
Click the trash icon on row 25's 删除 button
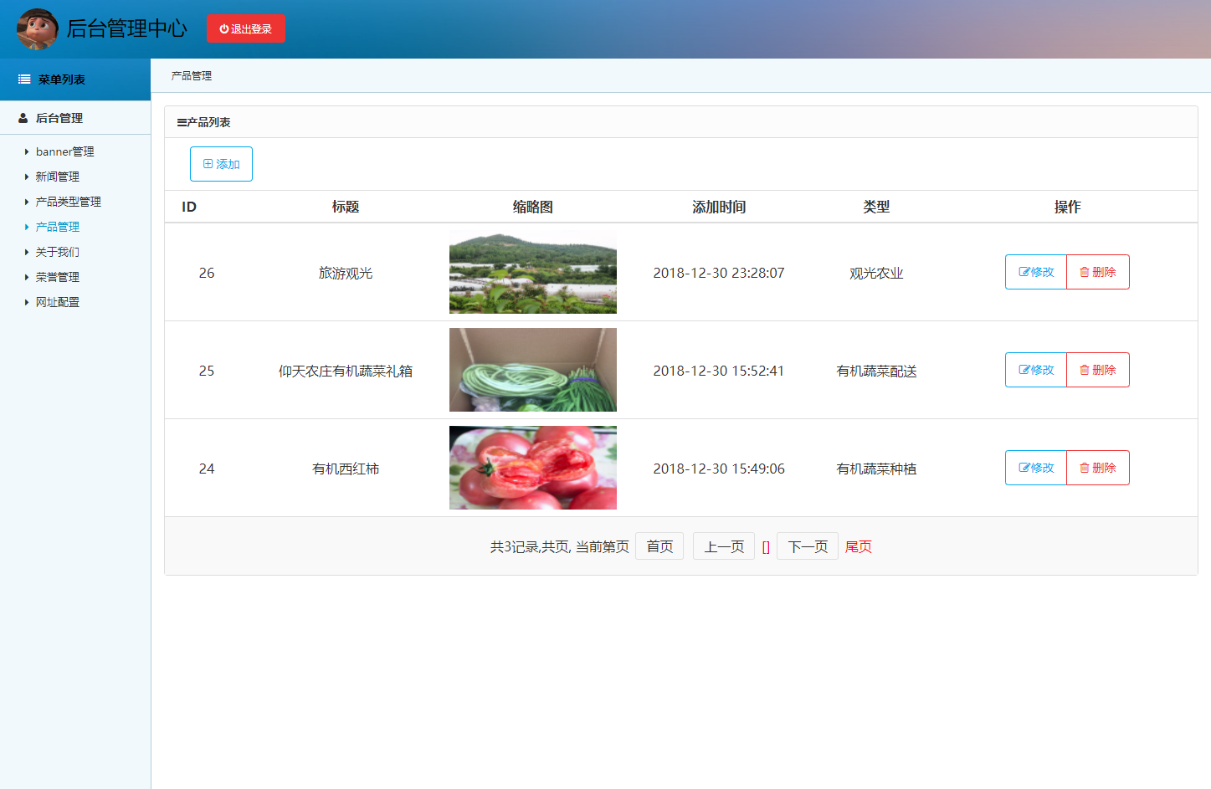tap(1085, 370)
